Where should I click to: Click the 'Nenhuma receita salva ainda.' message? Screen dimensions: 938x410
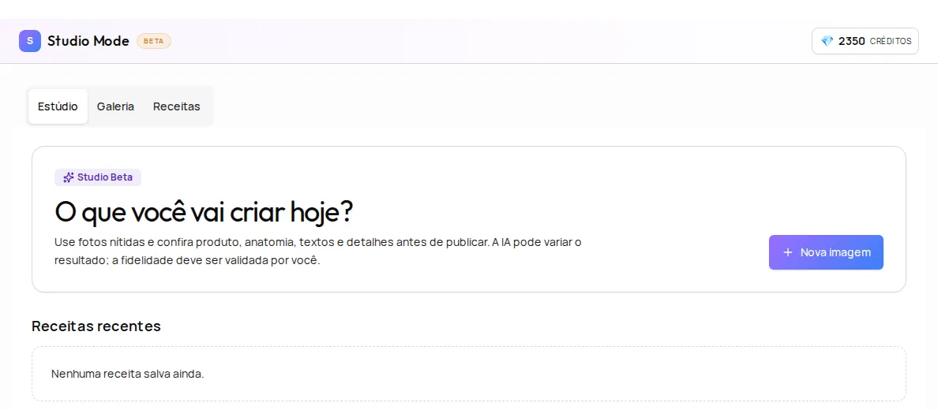pyautogui.click(x=128, y=375)
